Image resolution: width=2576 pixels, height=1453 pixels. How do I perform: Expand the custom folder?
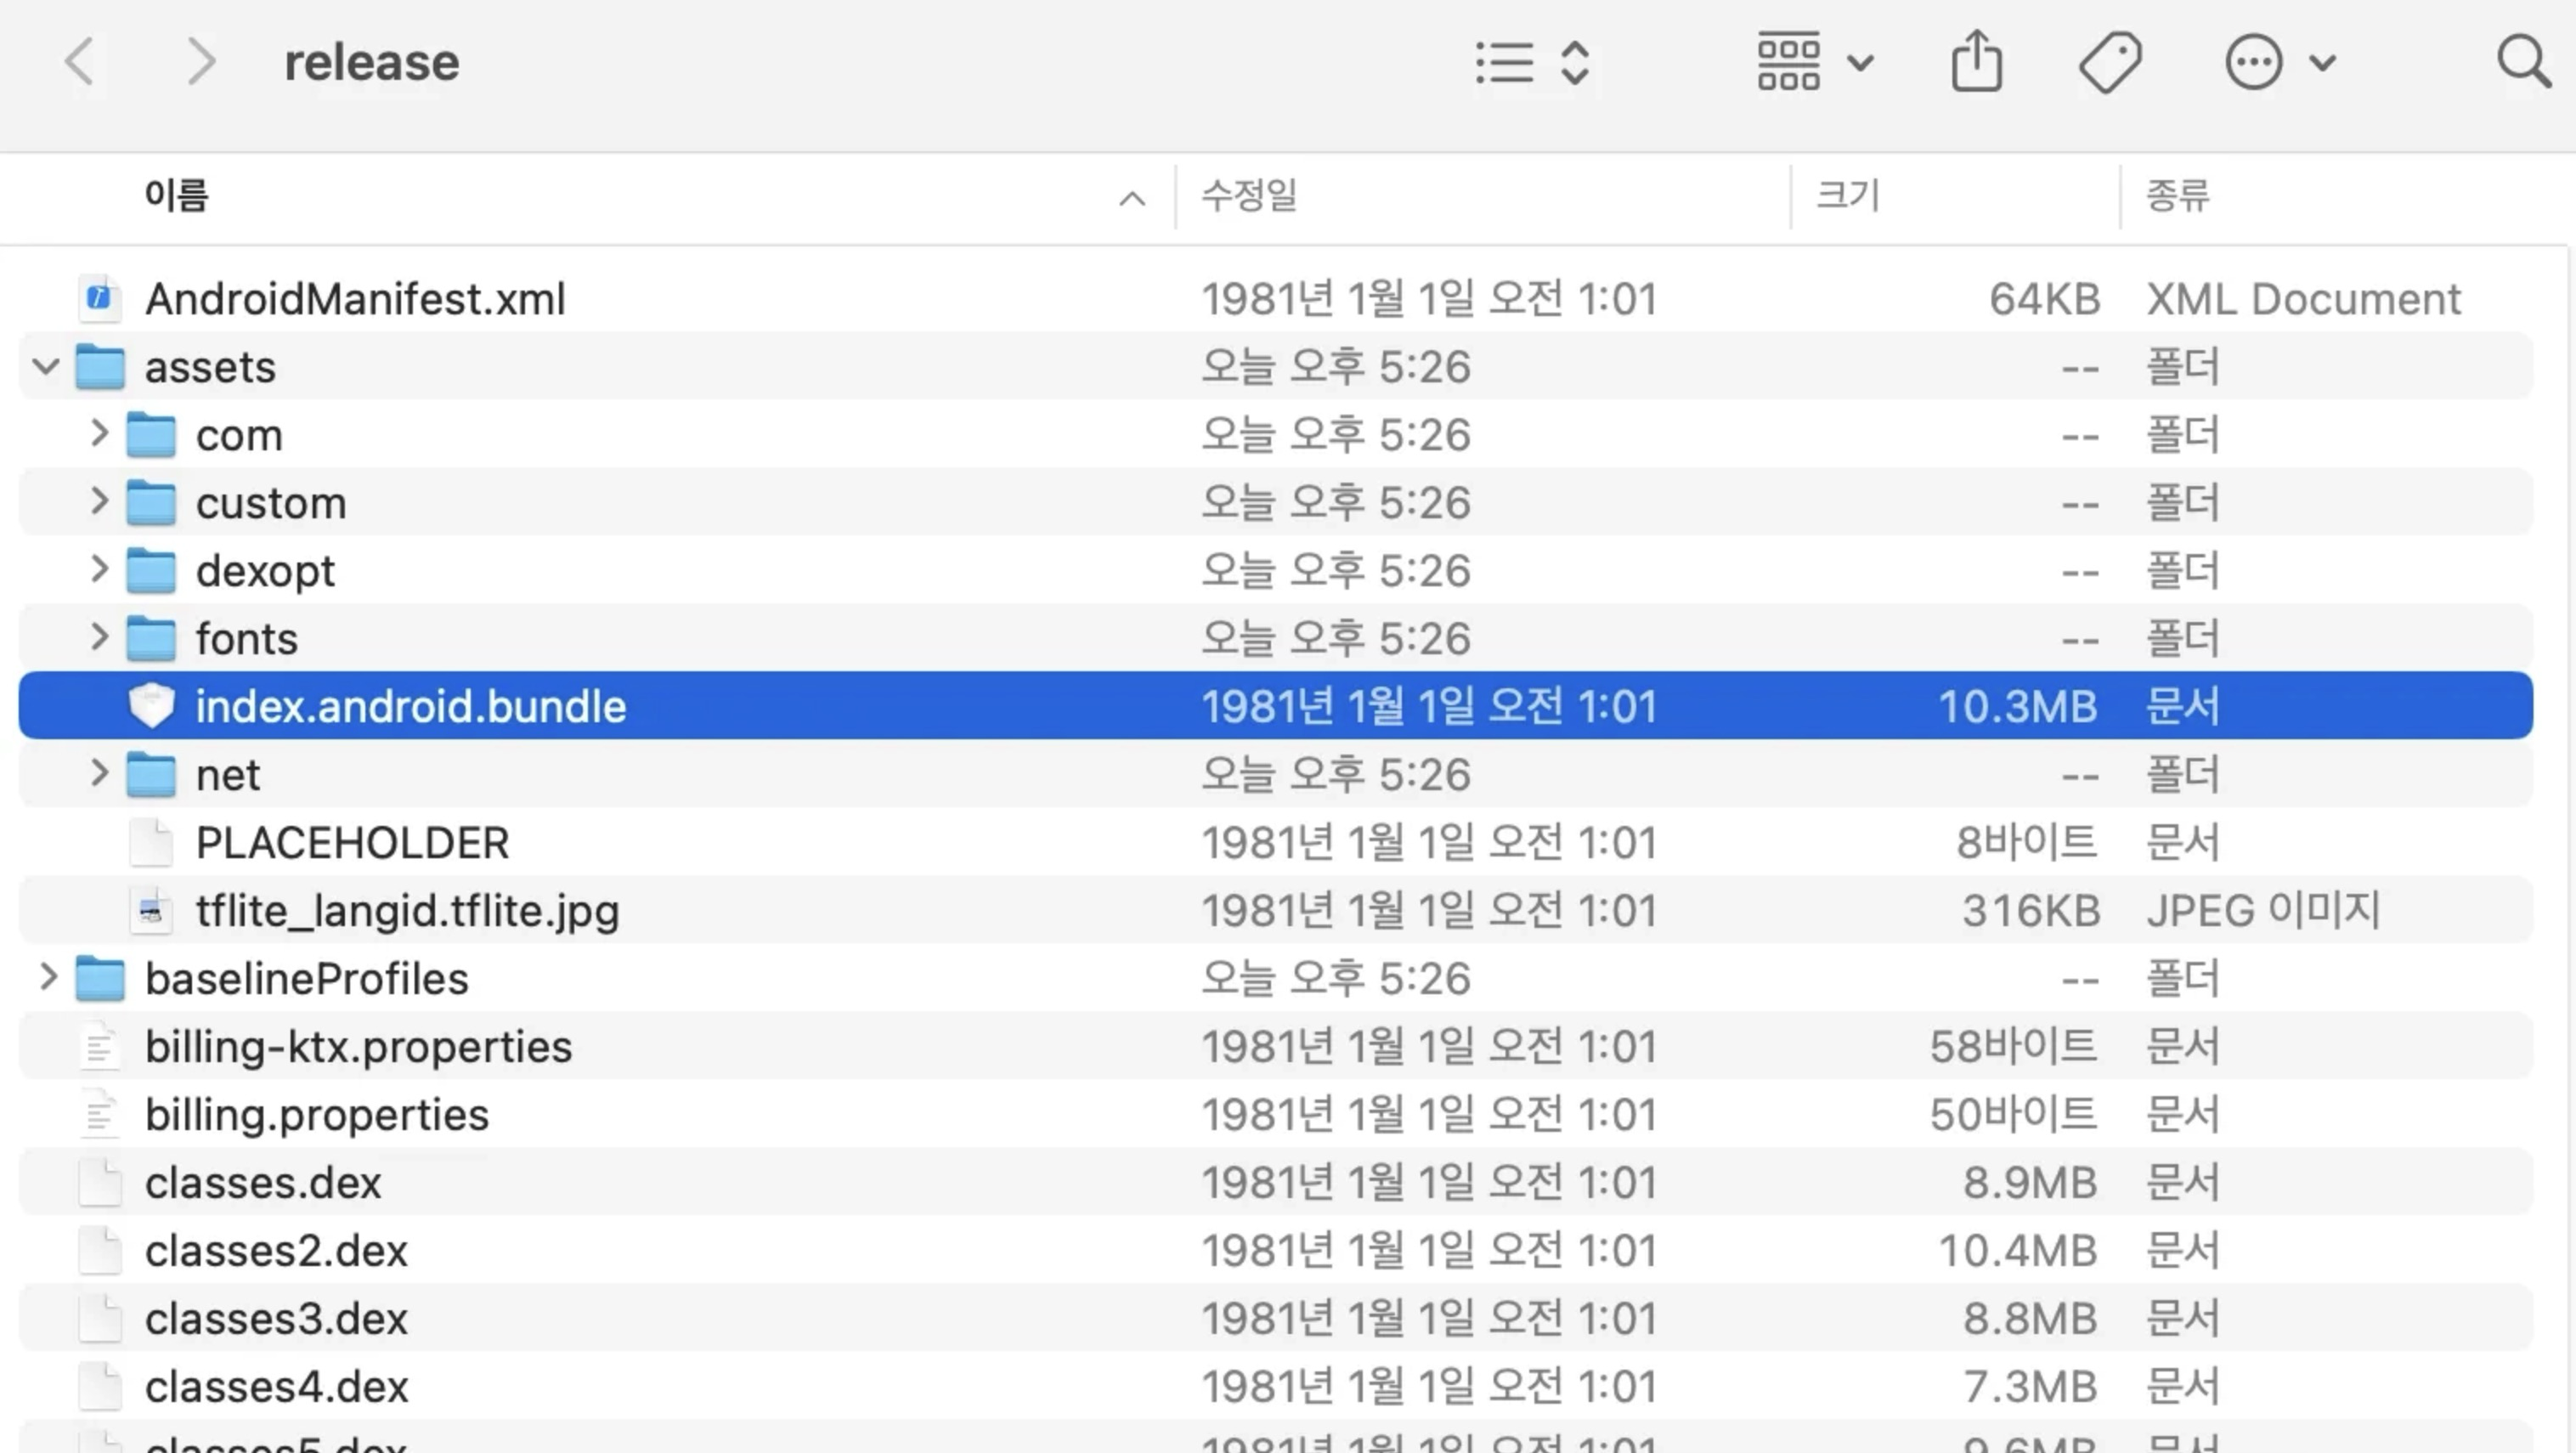pos(98,502)
